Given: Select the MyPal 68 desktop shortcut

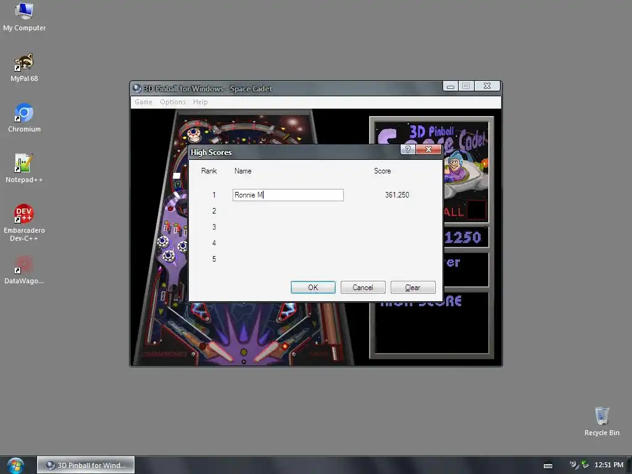Looking at the screenshot, I should coord(24,67).
